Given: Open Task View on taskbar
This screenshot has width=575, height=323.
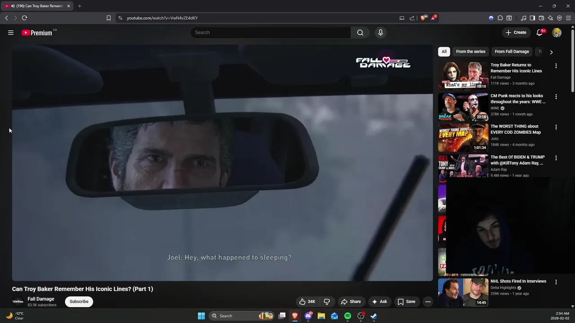Looking at the screenshot, I should click(x=282, y=316).
